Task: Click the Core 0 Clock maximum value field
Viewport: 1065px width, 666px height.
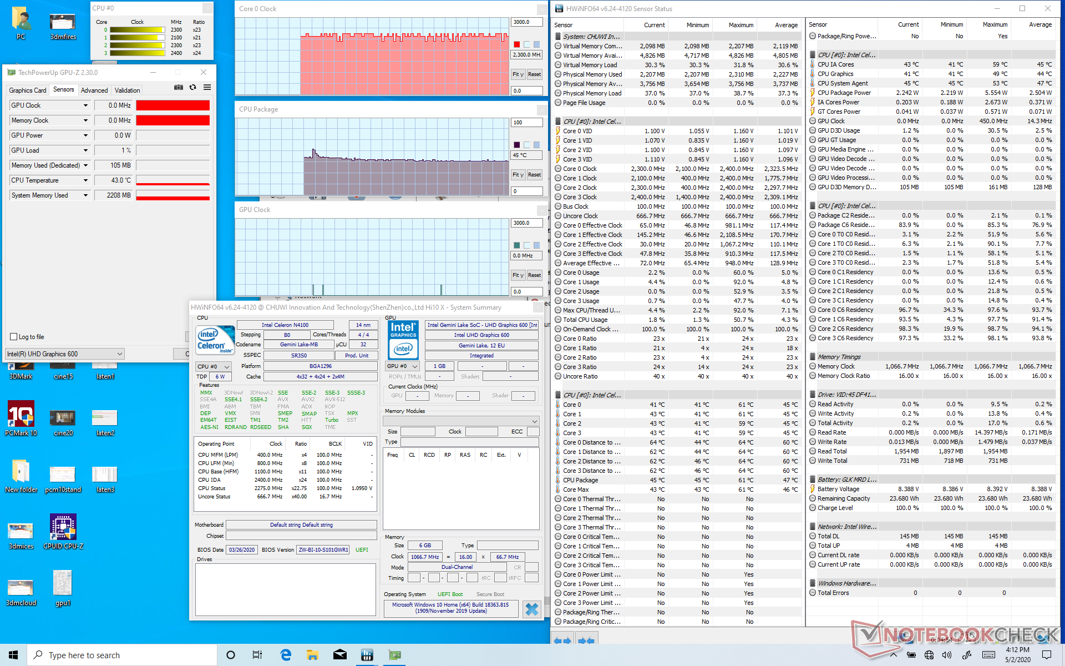Action: tap(526, 22)
